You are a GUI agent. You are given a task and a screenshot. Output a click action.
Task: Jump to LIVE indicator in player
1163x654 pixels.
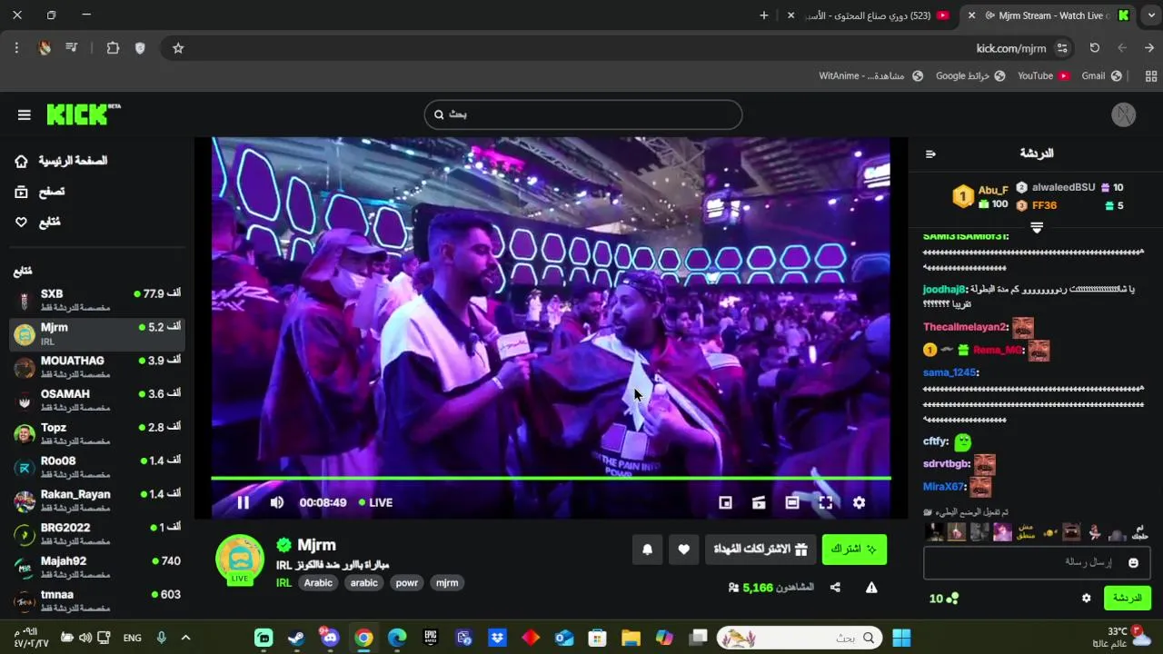[376, 502]
